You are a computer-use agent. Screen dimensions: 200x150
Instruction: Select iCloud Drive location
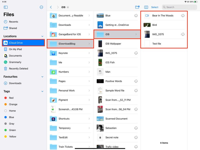pyautogui.click(x=23, y=43)
